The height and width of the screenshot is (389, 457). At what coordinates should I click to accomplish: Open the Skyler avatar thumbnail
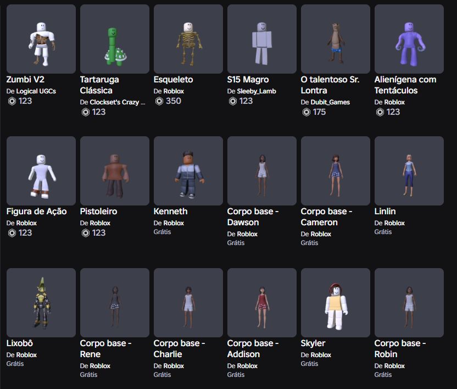click(336, 303)
